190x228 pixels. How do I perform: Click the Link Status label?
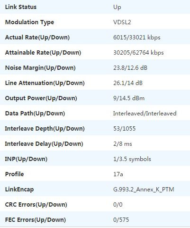pyautogui.click(x=21, y=7)
